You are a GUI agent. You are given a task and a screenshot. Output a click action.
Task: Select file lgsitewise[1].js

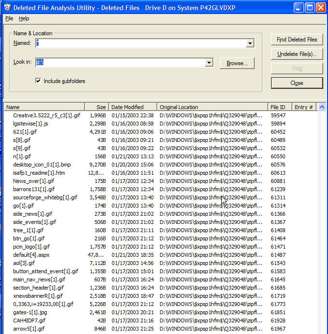point(30,124)
